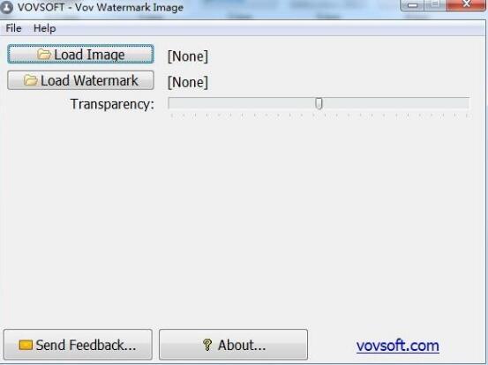The height and width of the screenshot is (365, 488).
Task: Click the Transparency label text
Action: pyautogui.click(x=112, y=104)
